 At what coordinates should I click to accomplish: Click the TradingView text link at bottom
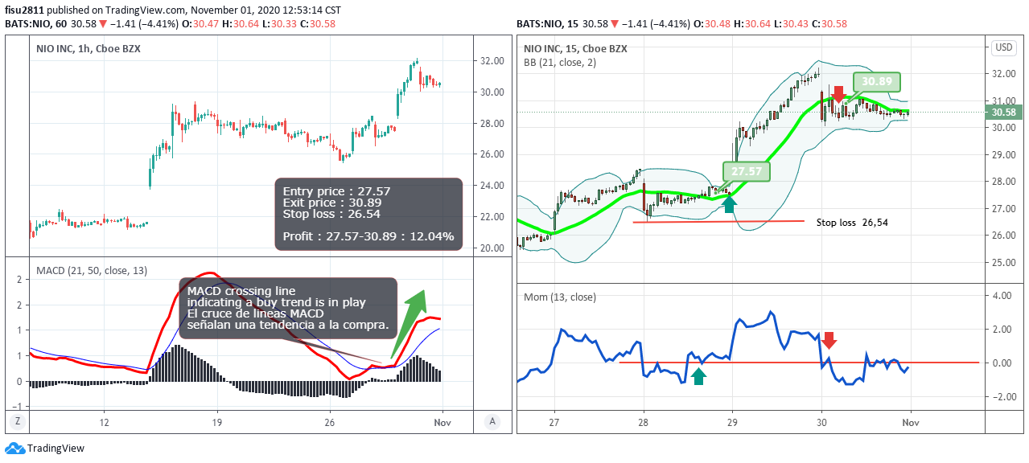(x=56, y=449)
